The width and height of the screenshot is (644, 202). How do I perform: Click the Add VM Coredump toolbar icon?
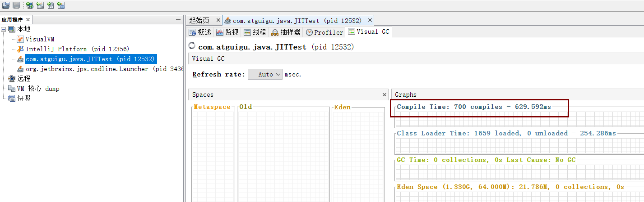pyautogui.click(x=51, y=5)
